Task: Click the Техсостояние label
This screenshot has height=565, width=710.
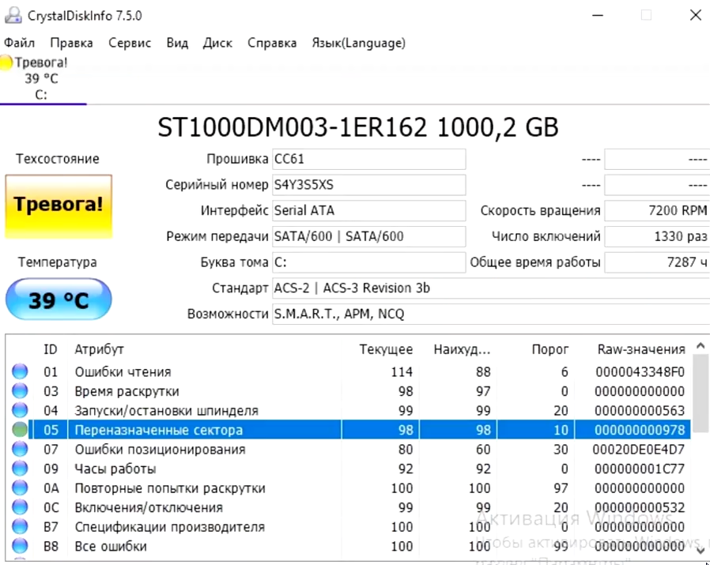Action: coord(58,159)
